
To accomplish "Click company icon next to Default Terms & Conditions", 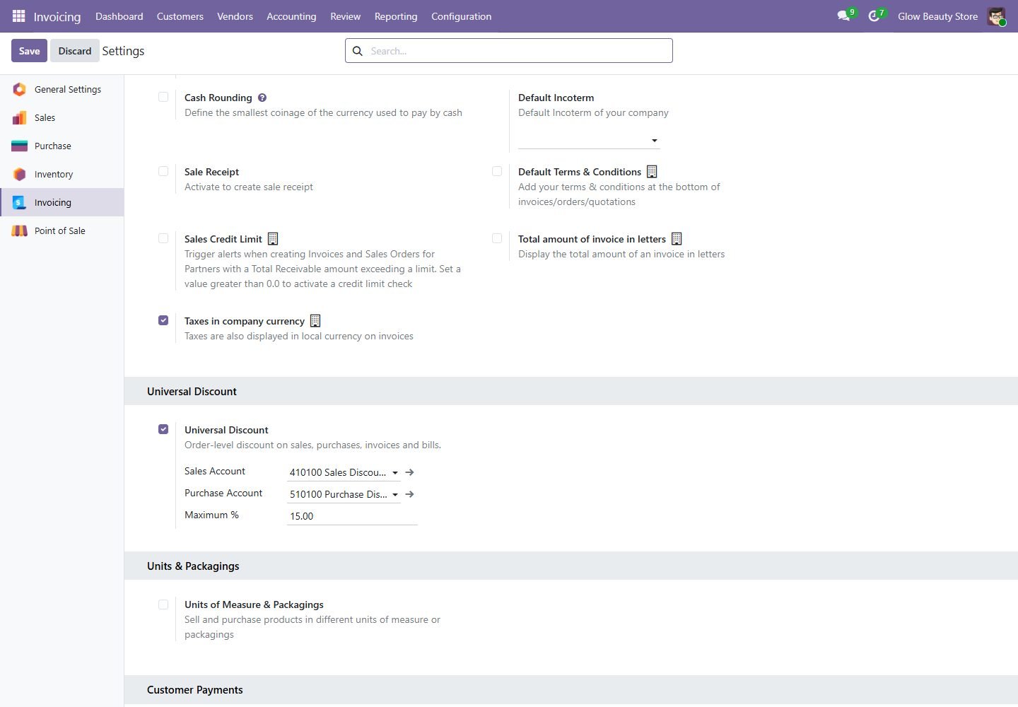I will (x=653, y=172).
